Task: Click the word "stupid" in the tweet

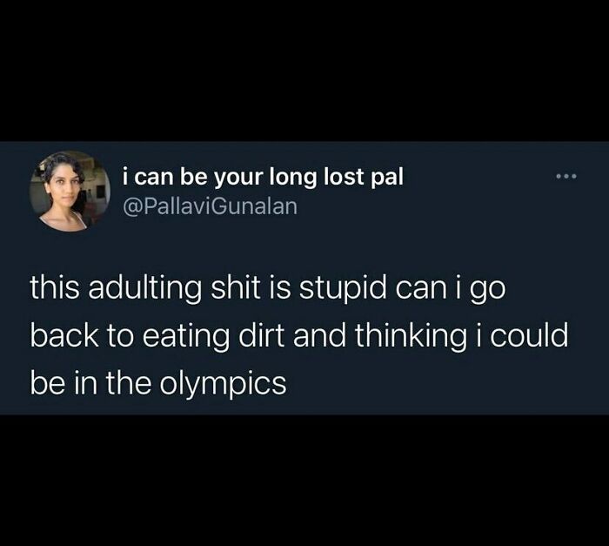Action: [x=343, y=290]
